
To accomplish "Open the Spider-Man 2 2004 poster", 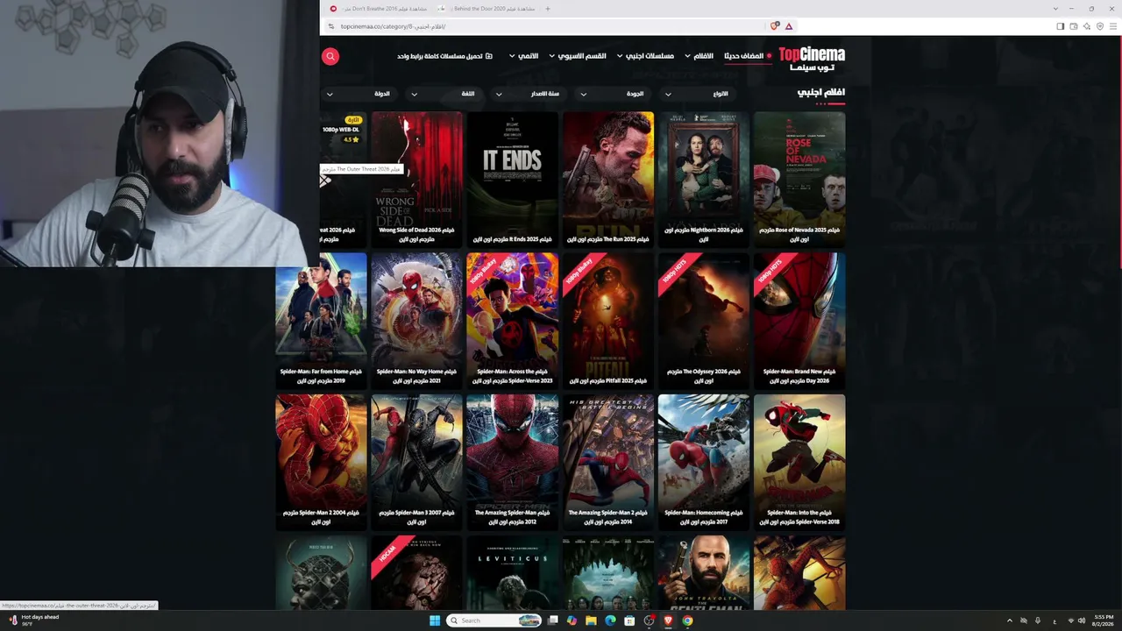I will coord(322,462).
